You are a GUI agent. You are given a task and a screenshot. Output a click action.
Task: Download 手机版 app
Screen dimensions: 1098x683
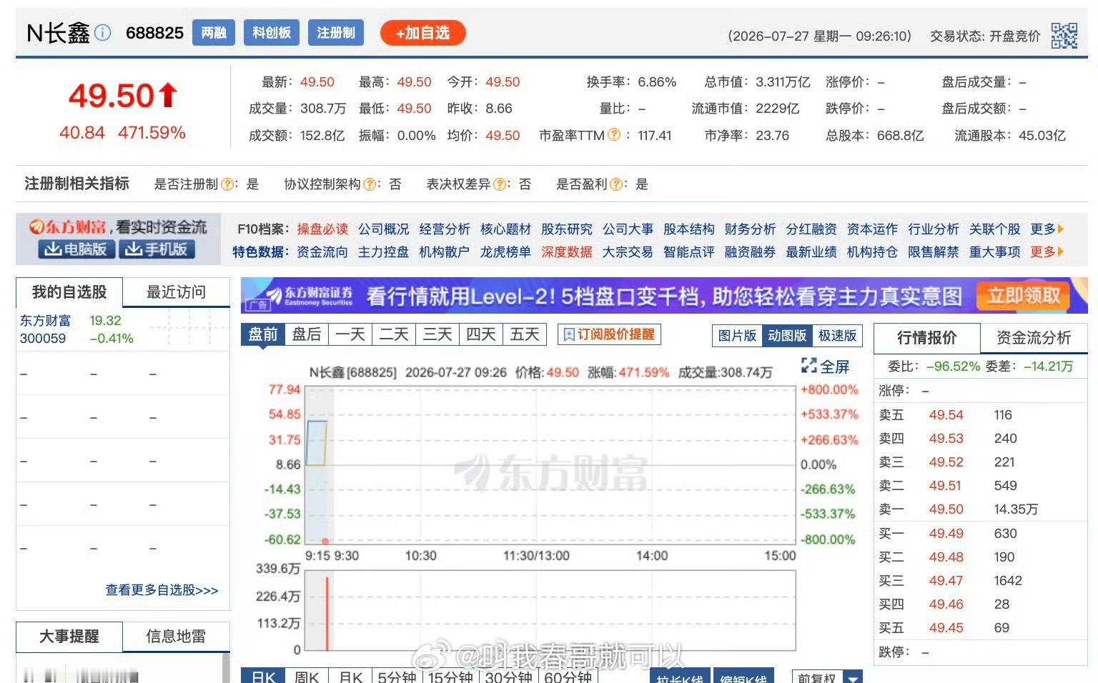[157, 249]
